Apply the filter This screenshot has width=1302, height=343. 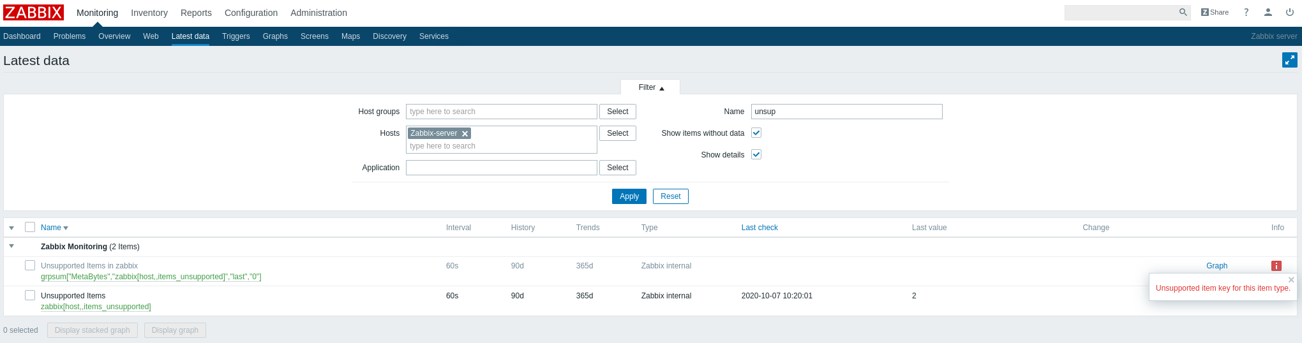point(629,196)
